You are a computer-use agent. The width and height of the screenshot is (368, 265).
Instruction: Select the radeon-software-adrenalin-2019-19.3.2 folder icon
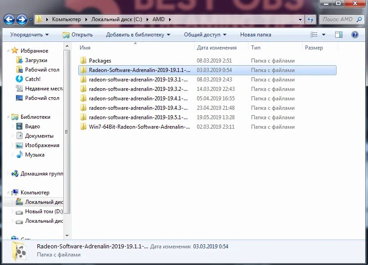point(83,89)
